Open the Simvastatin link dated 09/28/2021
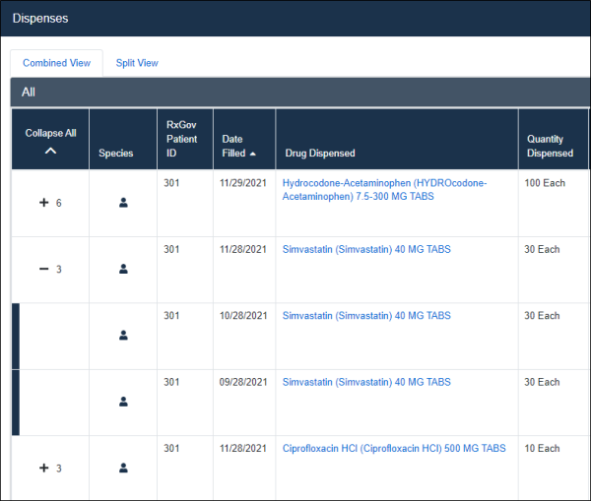This screenshot has height=501, width=591. point(366,382)
